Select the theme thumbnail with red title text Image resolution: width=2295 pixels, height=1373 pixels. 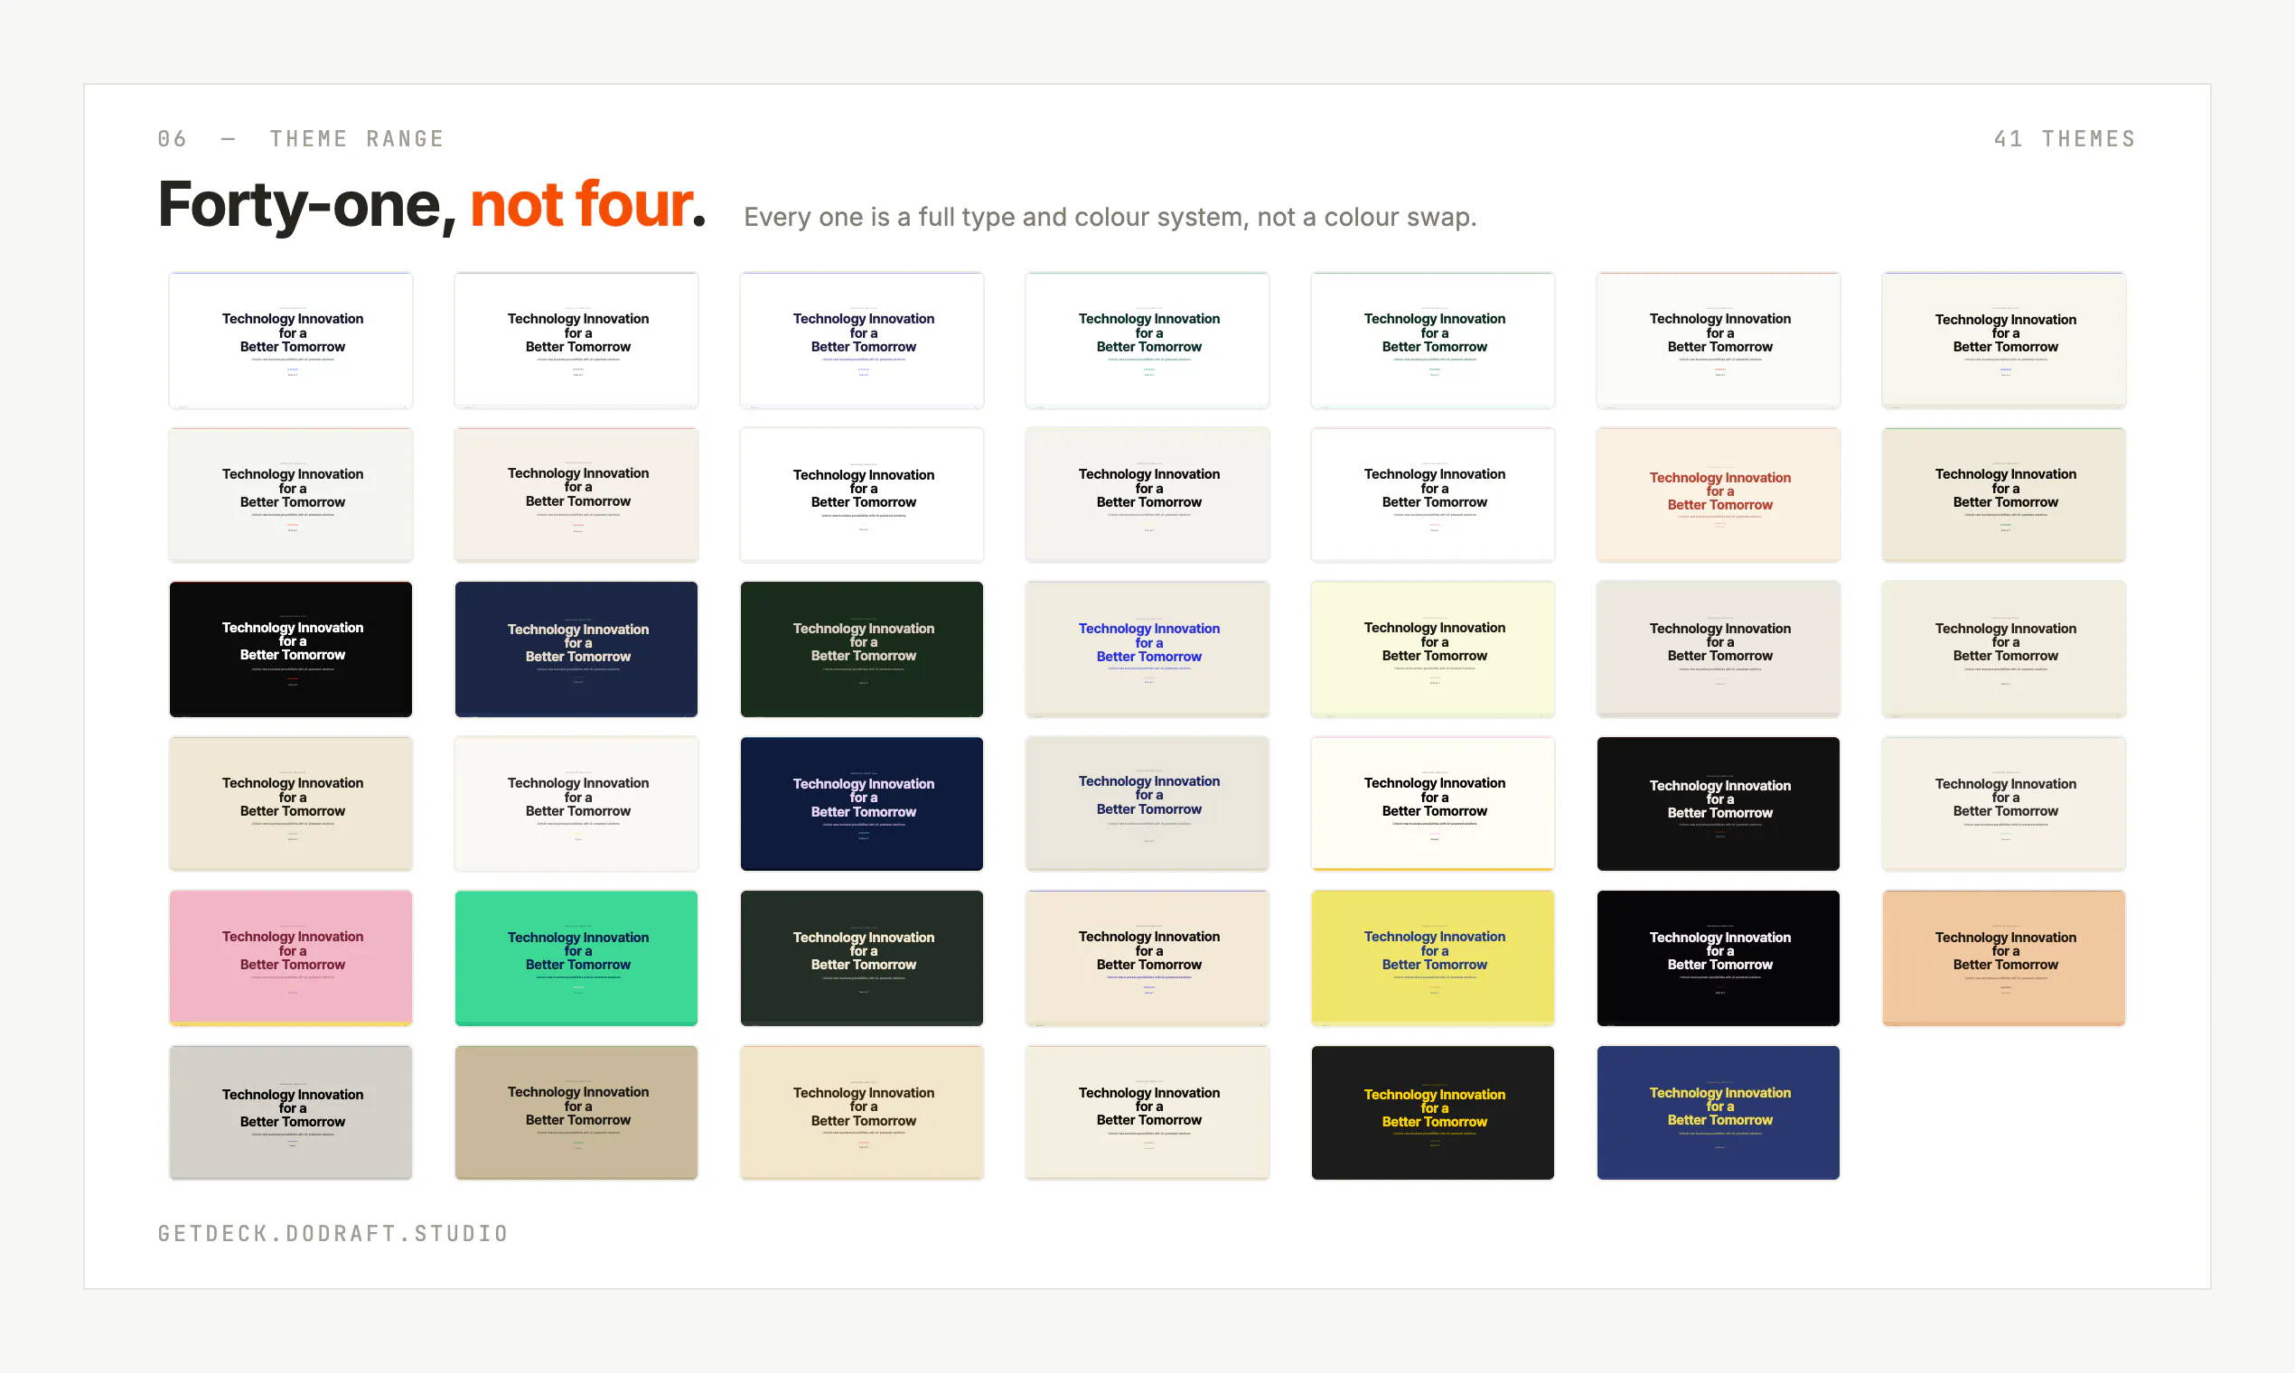tap(1719, 494)
